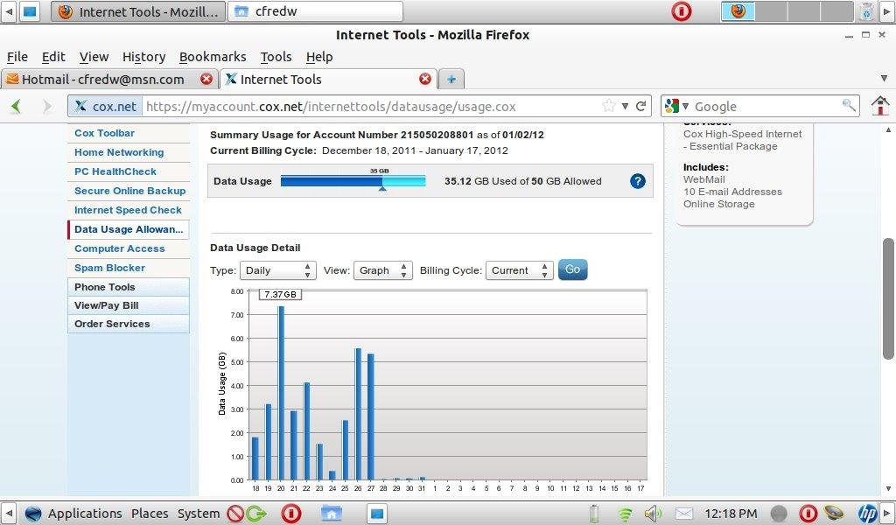Click the show desktop icon in top panel
Viewport: 896px width, 525px height.
[30, 11]
